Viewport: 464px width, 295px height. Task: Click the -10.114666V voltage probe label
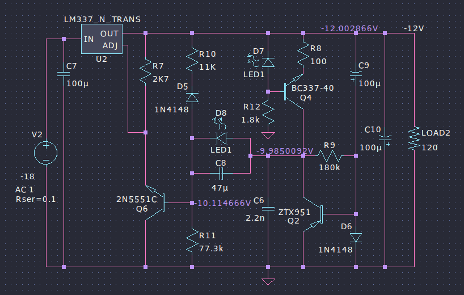tap(222, 203)
